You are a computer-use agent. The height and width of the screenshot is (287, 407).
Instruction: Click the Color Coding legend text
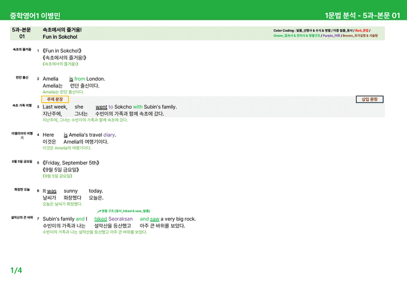[x=325, y=33]
